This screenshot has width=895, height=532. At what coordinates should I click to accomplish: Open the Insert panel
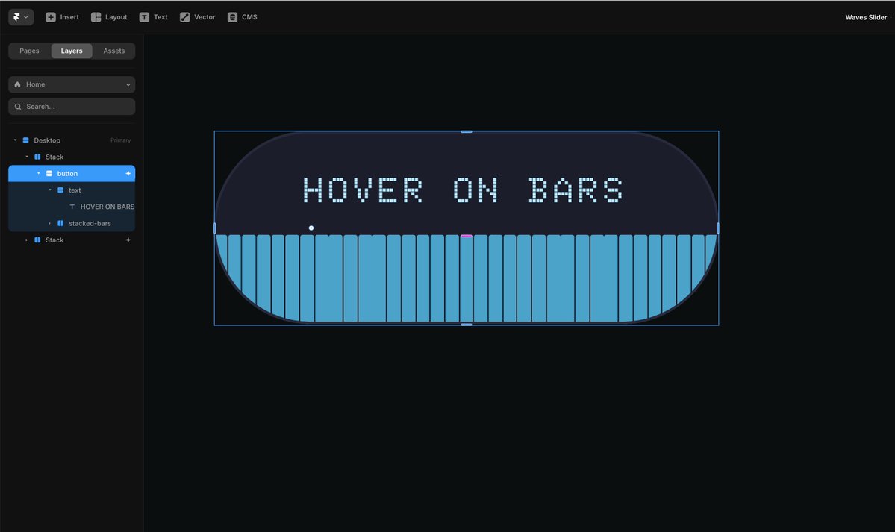tap(62, 16)
